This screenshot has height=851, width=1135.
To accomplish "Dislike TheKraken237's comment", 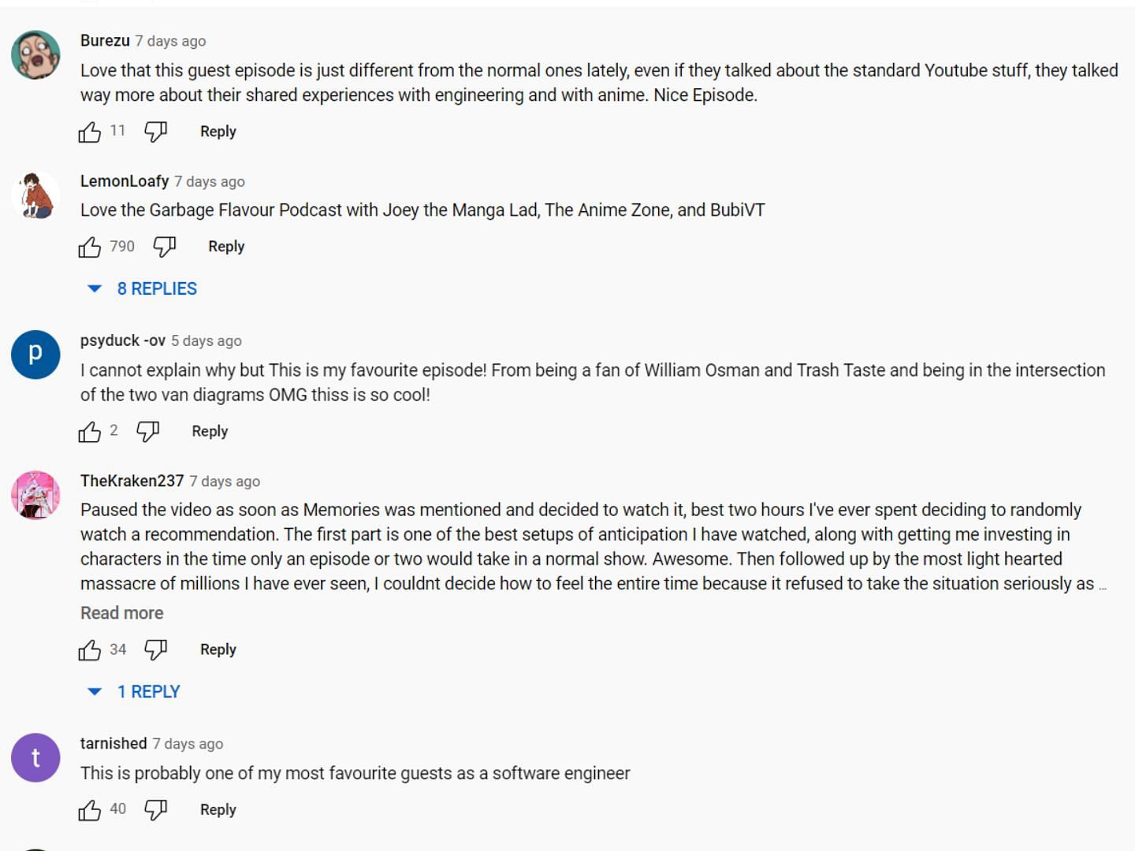I will point(155,650).
